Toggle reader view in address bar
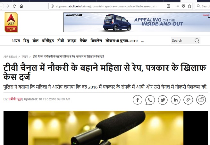This screenshot has height=145, width=210. (x=169, y=6)
